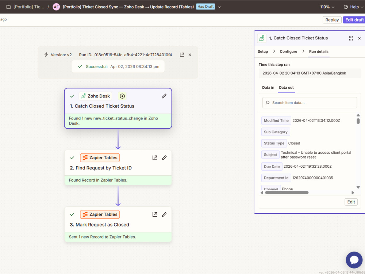Screen dimensions: 365x274
Task: Open the Help menu
Action: point(353,7)
